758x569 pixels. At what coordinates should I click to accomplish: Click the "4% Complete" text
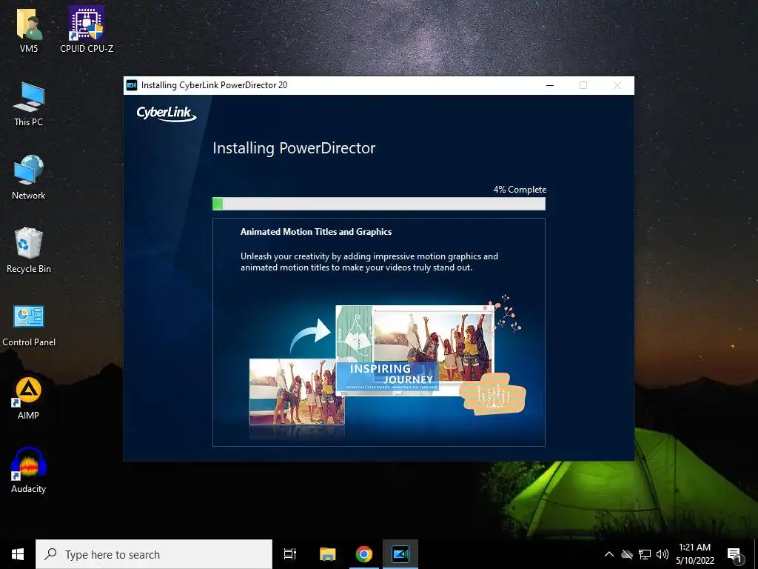[520, 190]
